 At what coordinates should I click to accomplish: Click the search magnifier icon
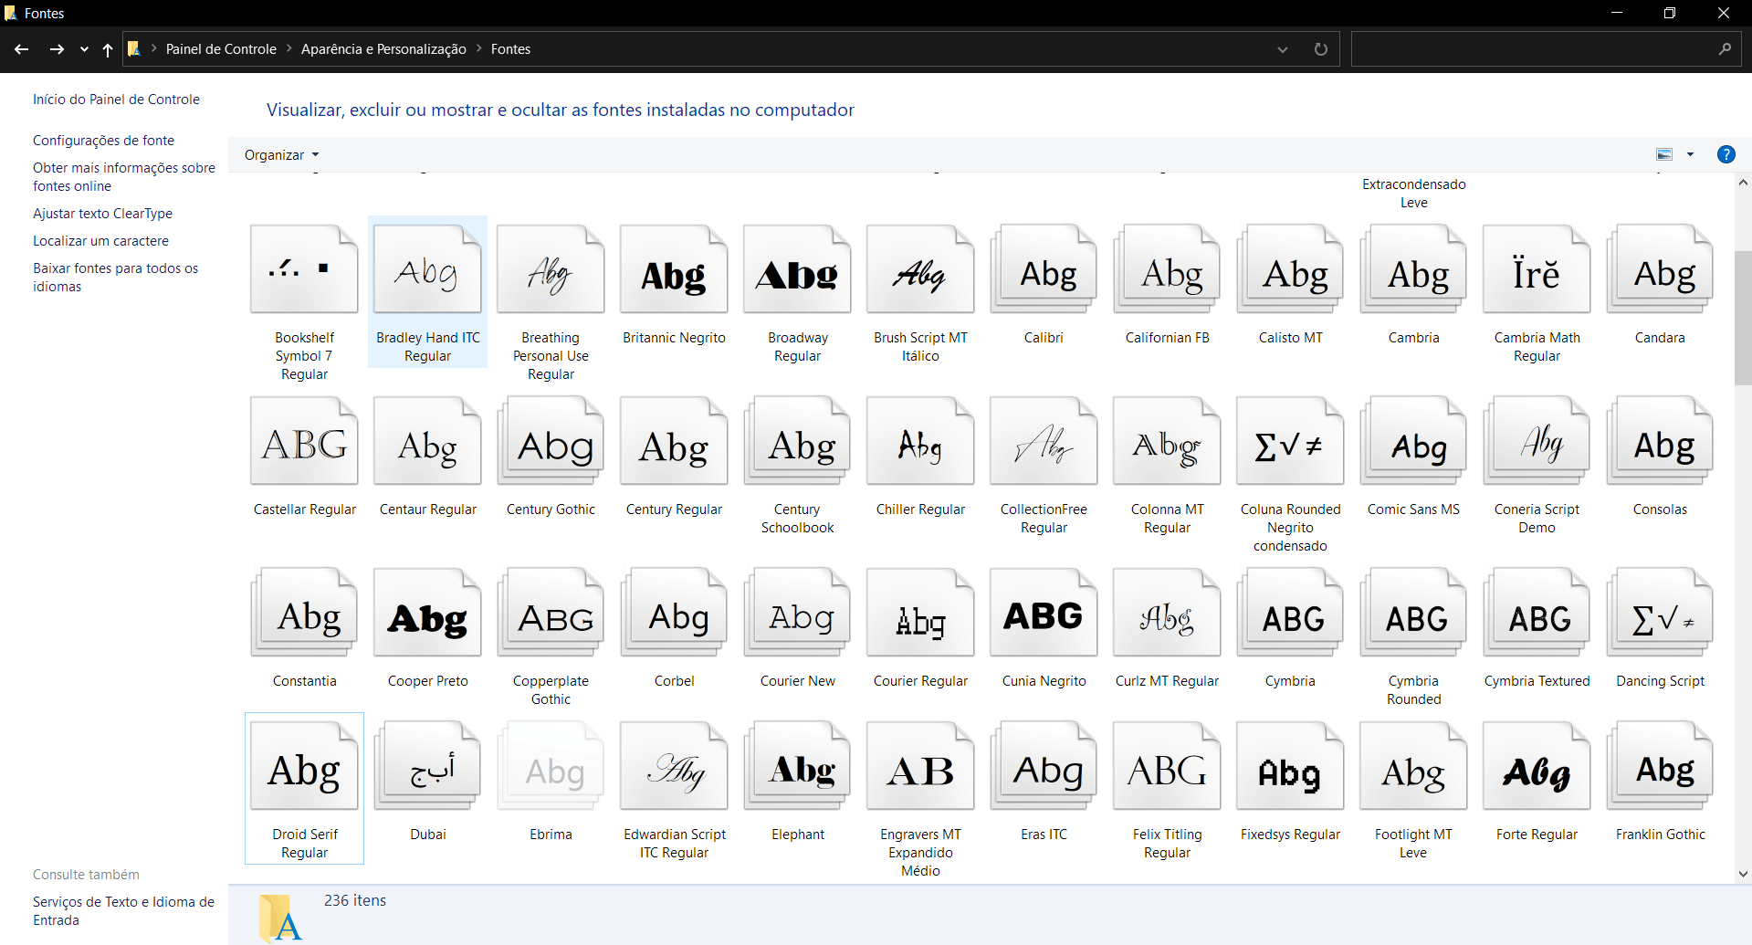(1725, 49)
